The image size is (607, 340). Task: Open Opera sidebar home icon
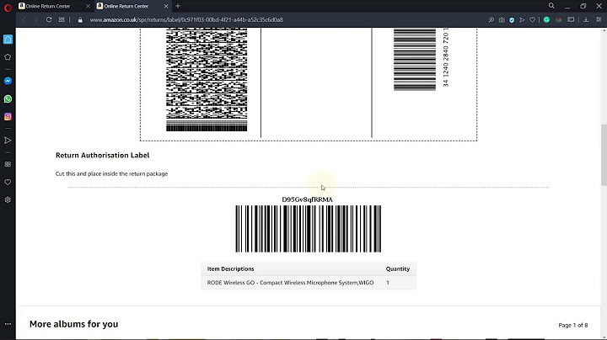tap(8, 40)
